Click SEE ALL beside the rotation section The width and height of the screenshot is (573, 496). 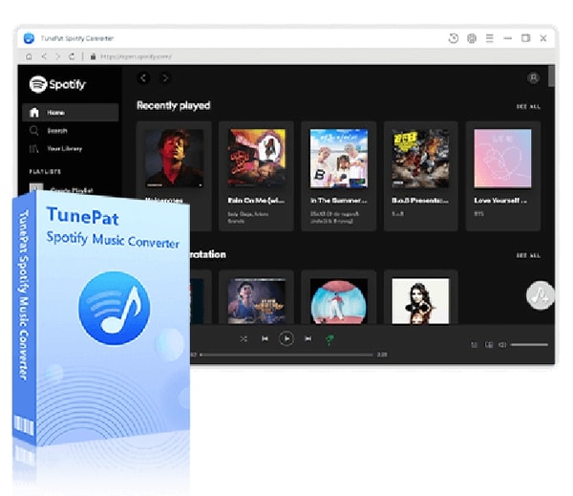tap(528, 255)
